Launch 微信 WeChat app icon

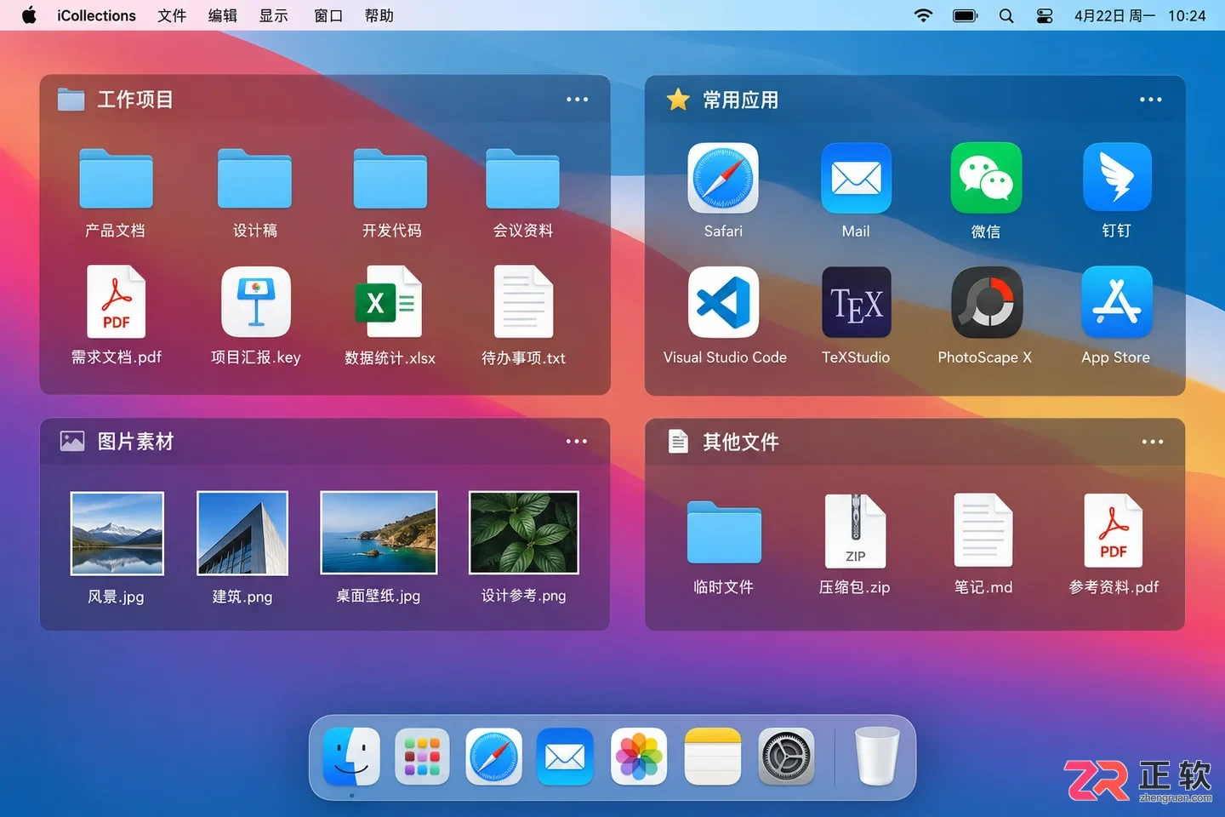click(x=986, y=178)
